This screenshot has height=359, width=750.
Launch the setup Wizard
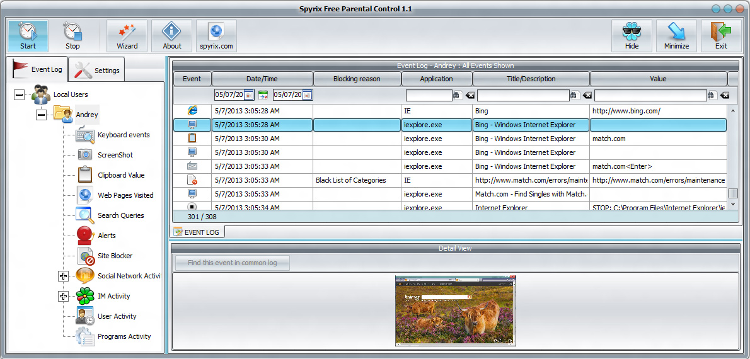(x=127, y=36)
